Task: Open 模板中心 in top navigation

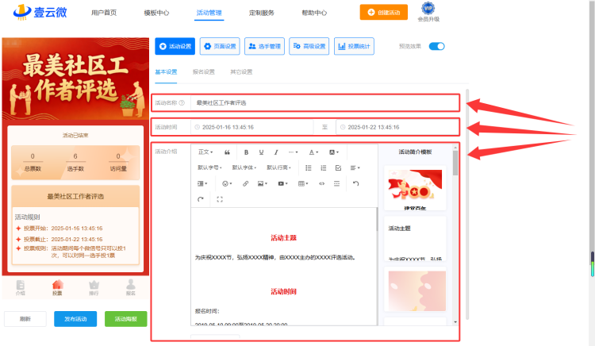Action: point(156,13)
